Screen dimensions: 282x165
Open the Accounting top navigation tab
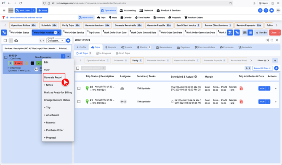(x=128, y=10)
